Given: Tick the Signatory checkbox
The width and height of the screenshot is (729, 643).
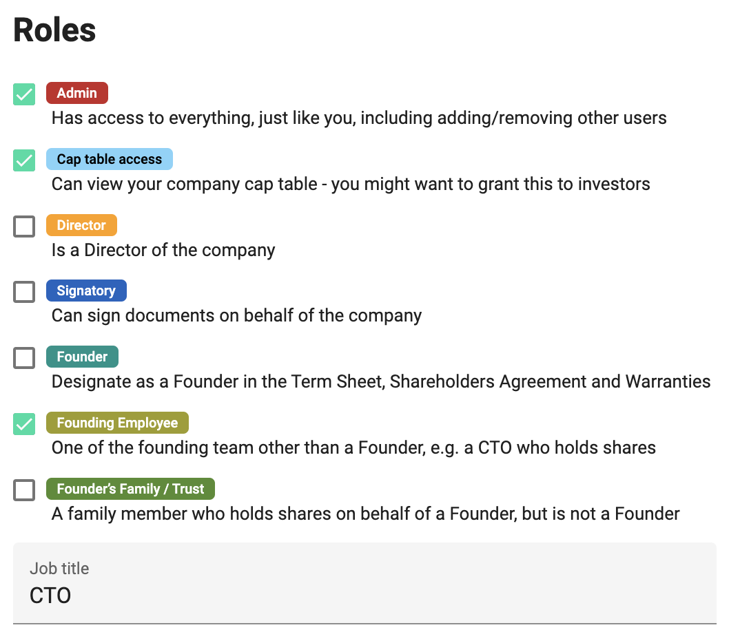Looking at the screenshot, I should [x=24, y=292].
